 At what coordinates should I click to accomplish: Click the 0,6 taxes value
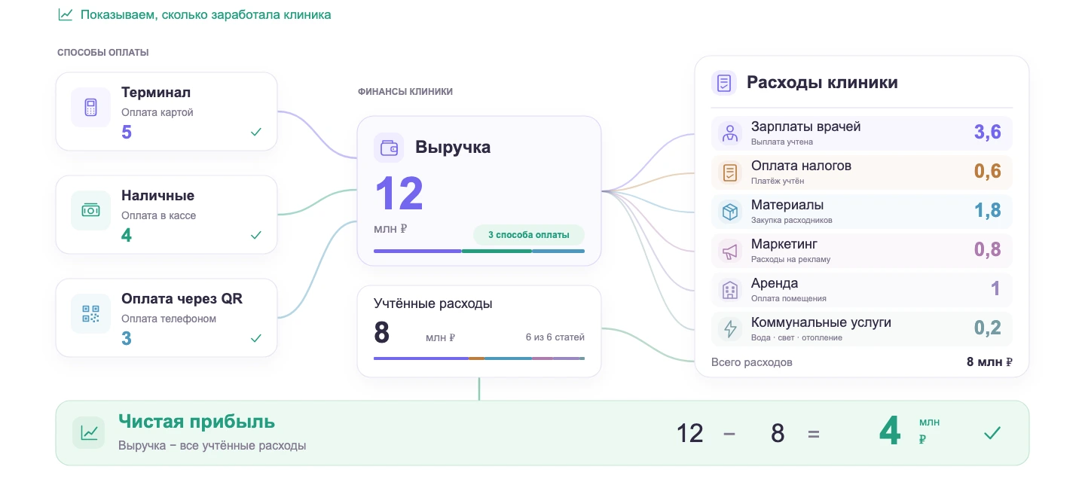[988, 172]
